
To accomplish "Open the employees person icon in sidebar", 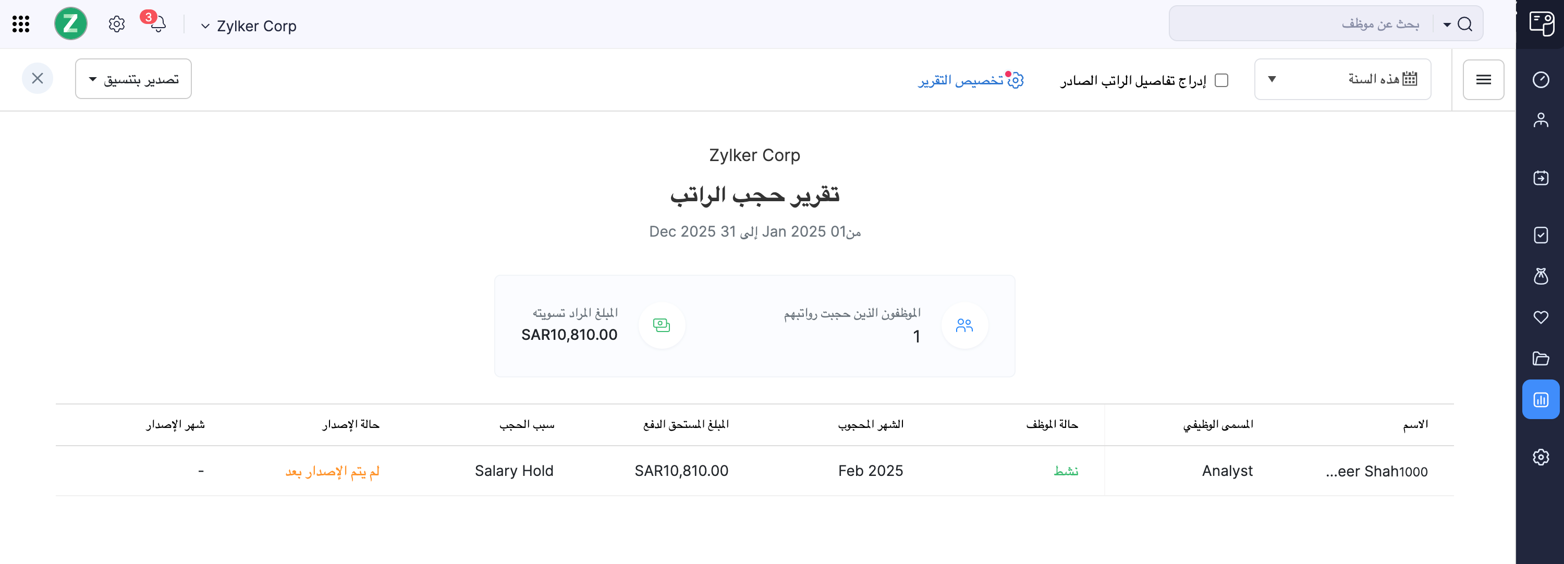I will pos(1541,119).
